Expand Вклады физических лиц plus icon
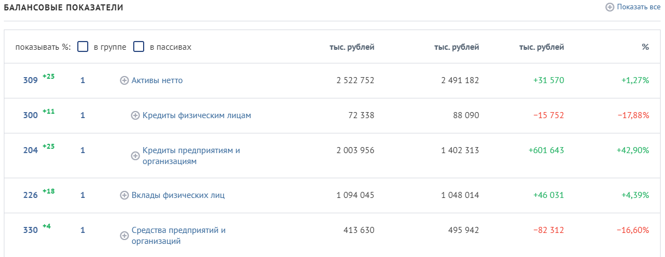The height and width of the screenshot is (257, 665). pyautogui.click(x=124, y=195)
